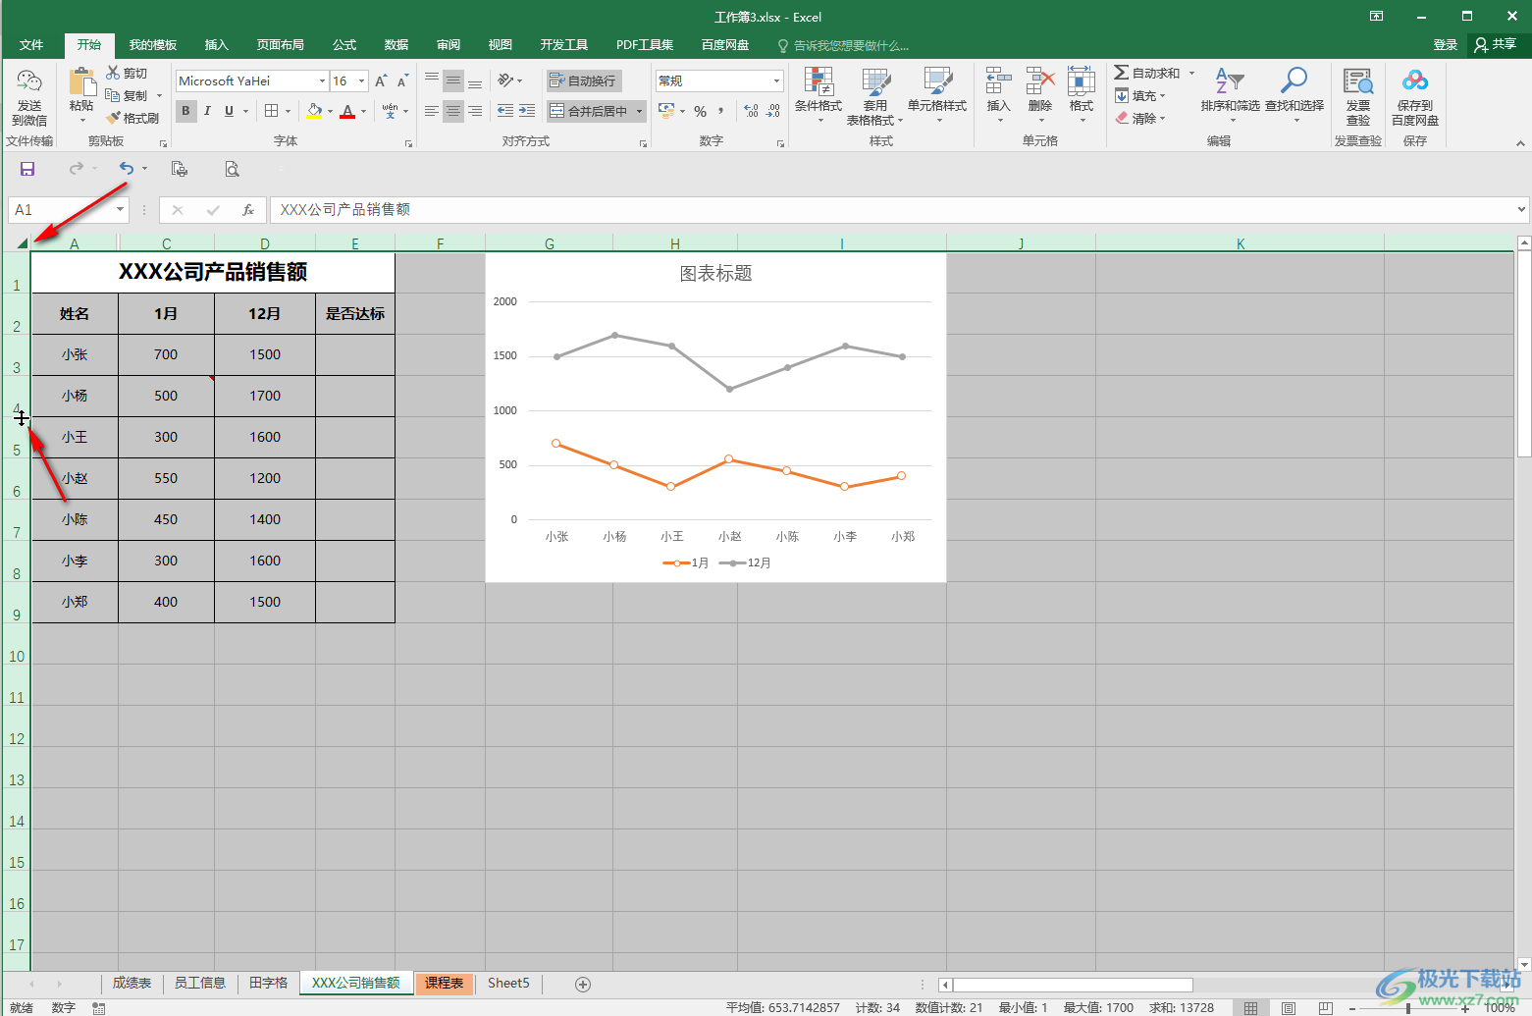Open Conditional Formatting icon

point(818,82)
